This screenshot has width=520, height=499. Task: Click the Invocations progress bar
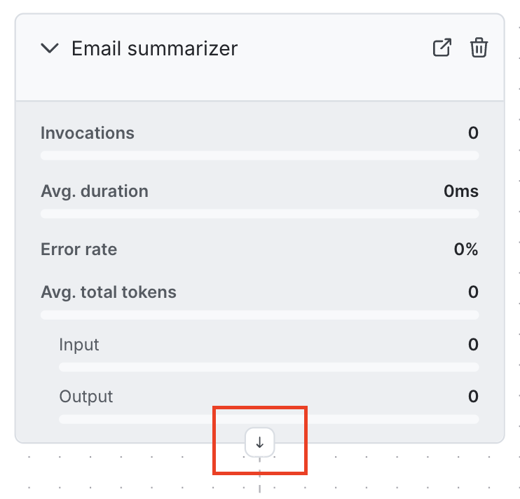point(259,155)
